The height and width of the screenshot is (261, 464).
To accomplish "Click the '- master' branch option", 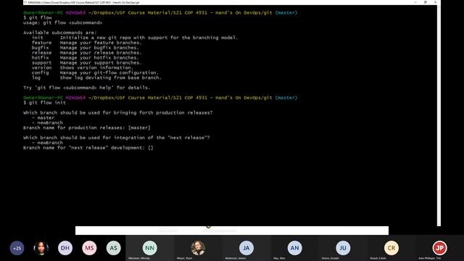I will coord(43,117).
